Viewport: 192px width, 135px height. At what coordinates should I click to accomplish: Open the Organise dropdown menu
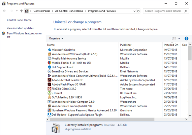coord(56,38)
